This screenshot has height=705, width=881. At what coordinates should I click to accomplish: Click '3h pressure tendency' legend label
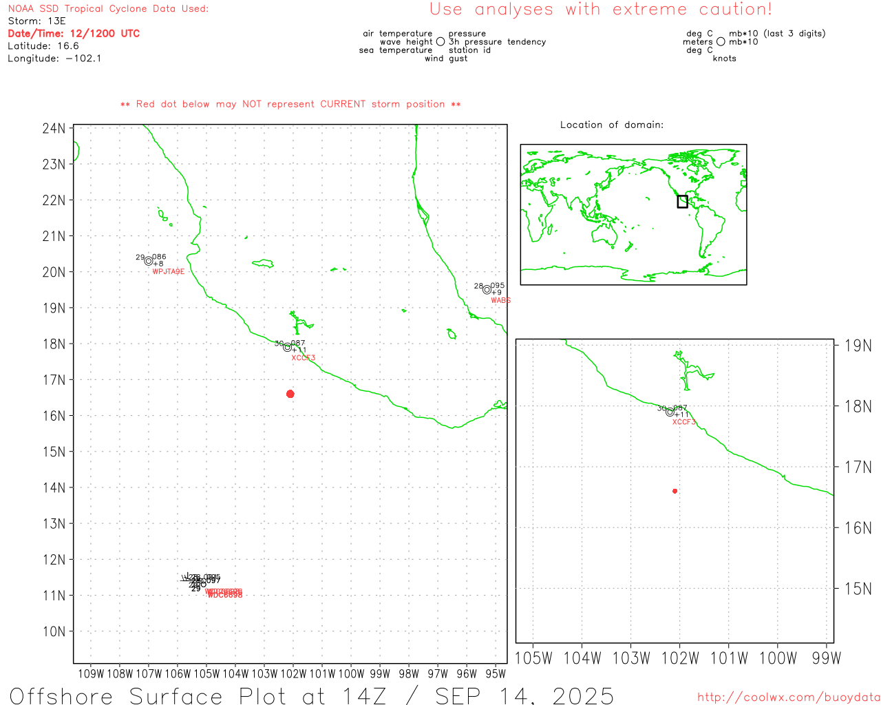tap(497, 42)
